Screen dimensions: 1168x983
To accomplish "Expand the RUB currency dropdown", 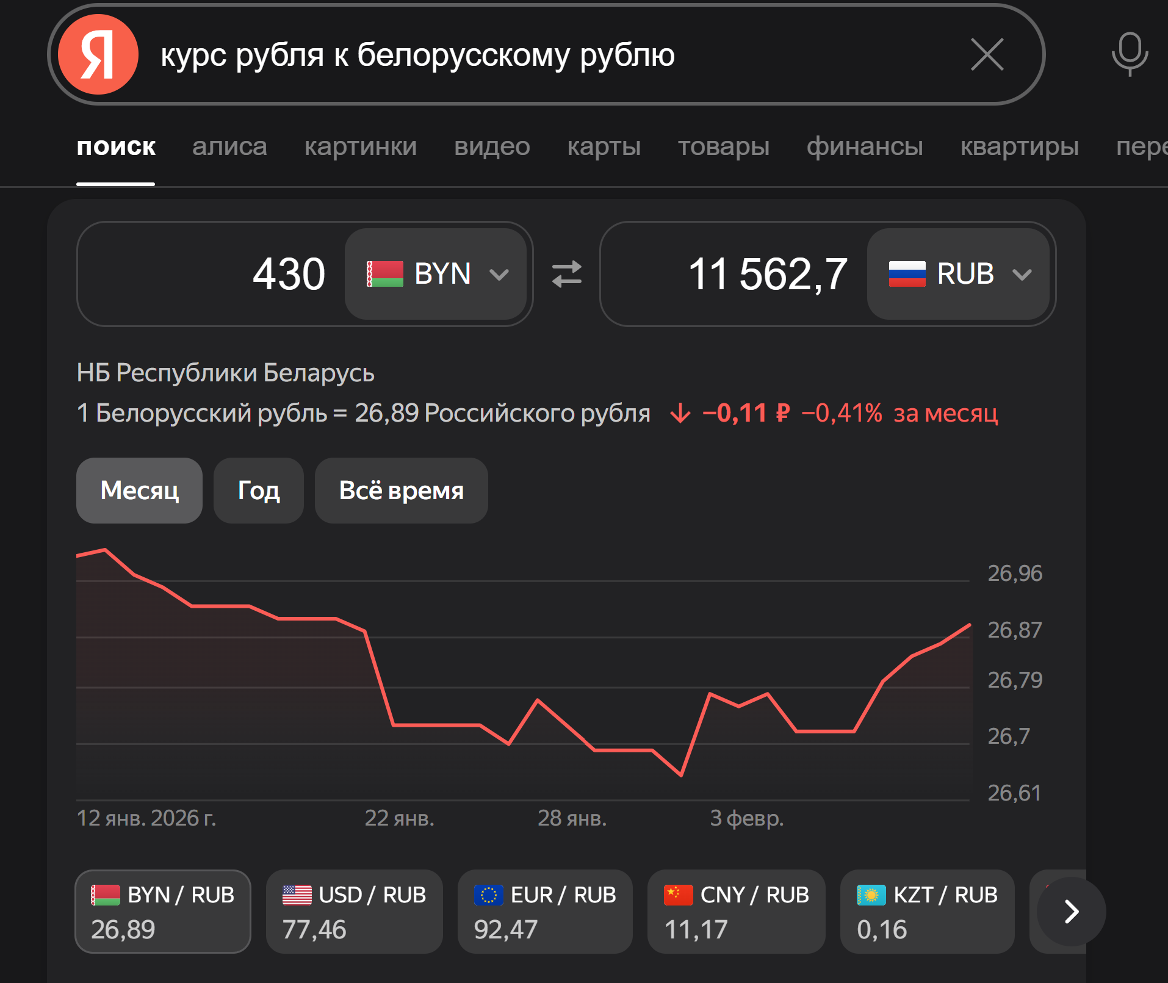I will pos(958,274).
